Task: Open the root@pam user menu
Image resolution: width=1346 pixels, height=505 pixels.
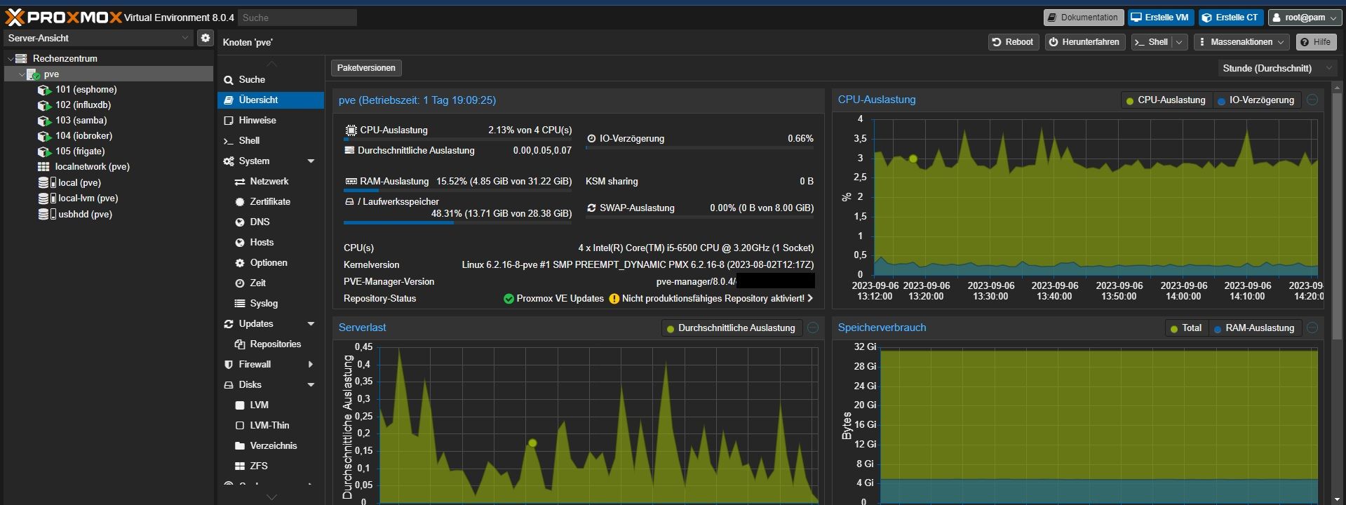Action: coord(1305,18)
